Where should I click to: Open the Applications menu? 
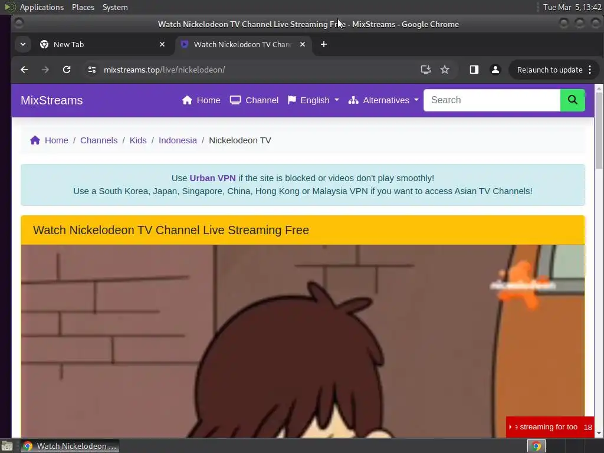click(42, 7)
